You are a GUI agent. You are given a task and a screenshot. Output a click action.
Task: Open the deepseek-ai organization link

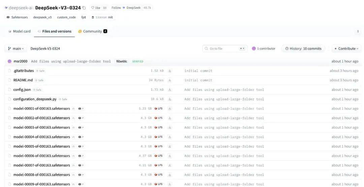21,8
